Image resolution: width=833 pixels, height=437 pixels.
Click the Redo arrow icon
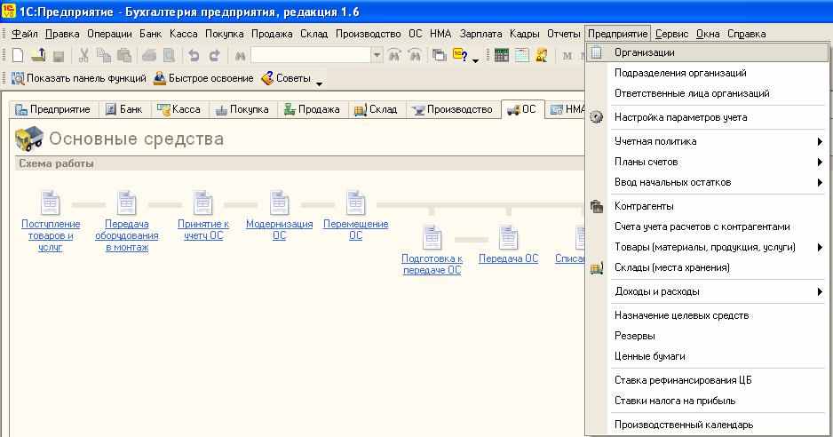click(215, 55)
